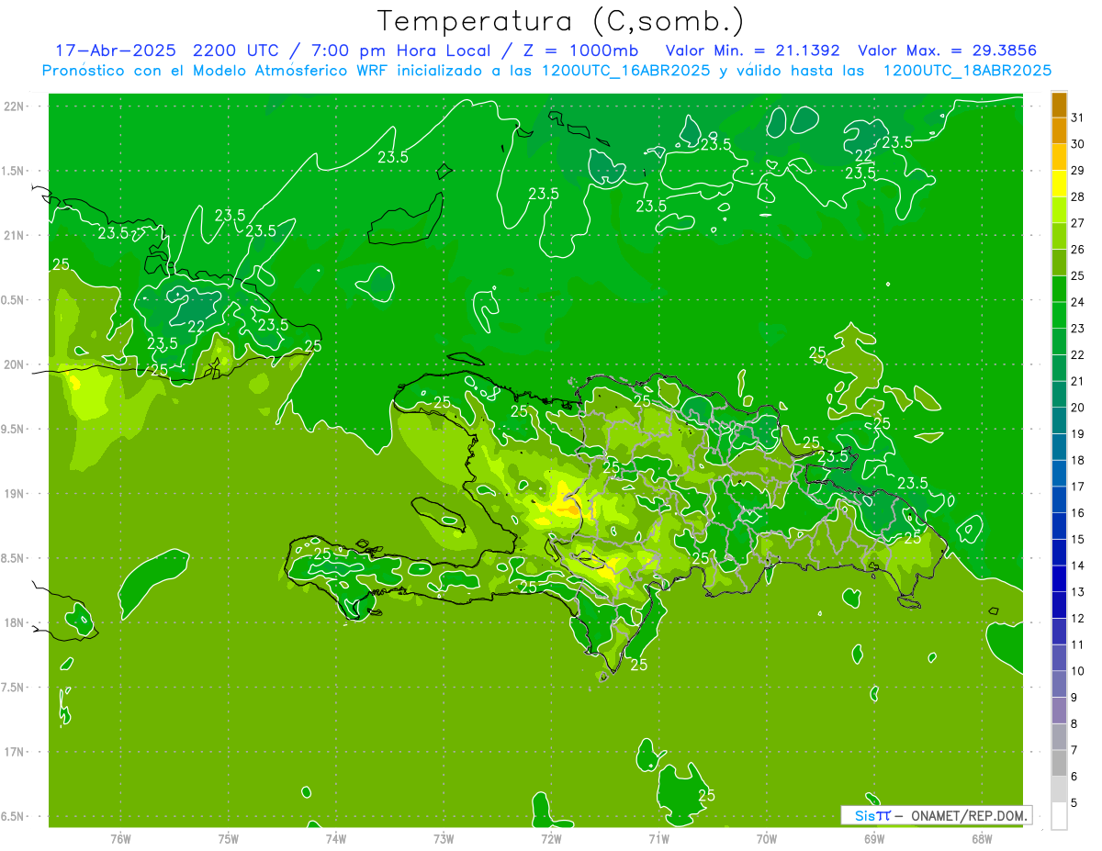
Task: Click the '1200UTC_18ABR2025' valid-until text
Action: (967, 71)
